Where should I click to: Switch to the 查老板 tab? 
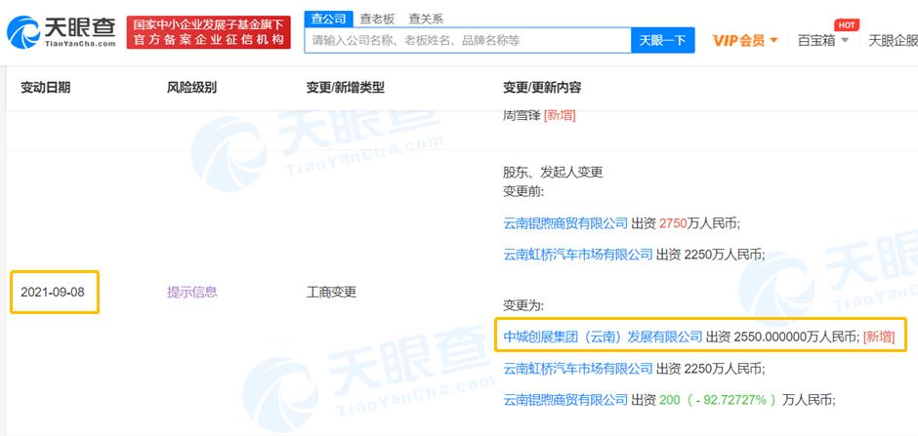tap(377, 18)
